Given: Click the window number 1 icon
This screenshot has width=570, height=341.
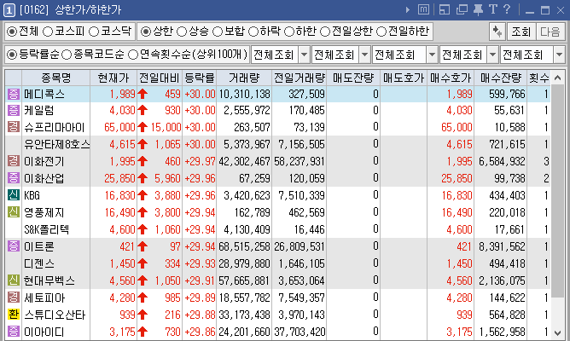Looking at the screenshot, I should (x=9, y=10).
